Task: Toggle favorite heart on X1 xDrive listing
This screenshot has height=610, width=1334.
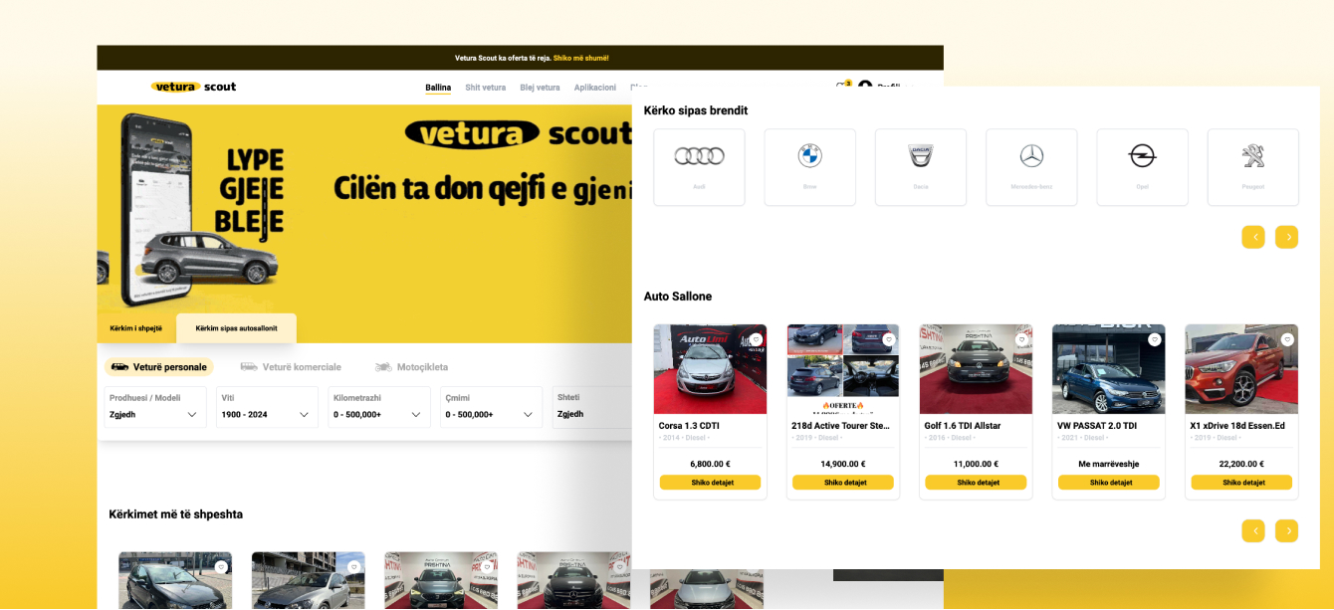Action: tap(1287, 339)
